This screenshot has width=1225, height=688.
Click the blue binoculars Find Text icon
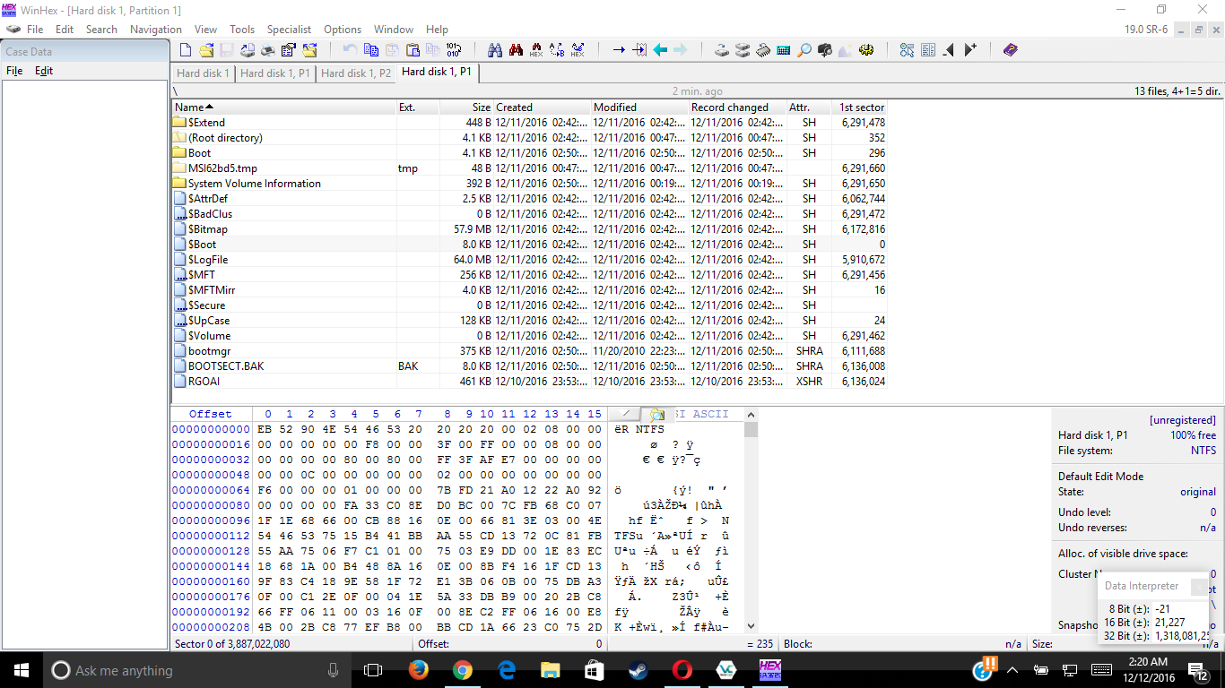point(495,50)
